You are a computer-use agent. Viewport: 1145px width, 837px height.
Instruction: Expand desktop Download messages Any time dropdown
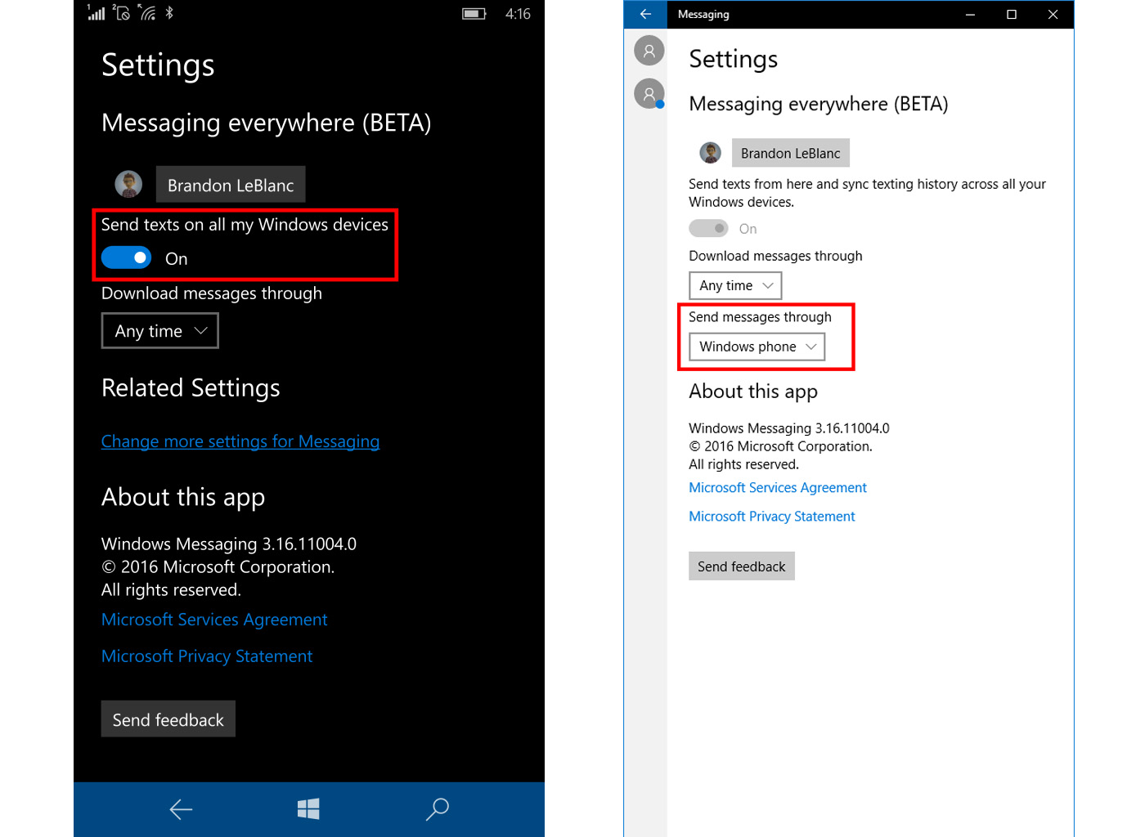pyautogui.click(x=735, y=285)
